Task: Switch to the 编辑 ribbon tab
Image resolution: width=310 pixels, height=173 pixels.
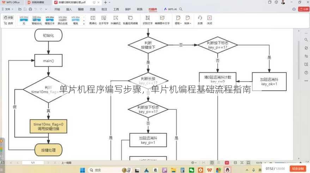Action: [81, 9]
